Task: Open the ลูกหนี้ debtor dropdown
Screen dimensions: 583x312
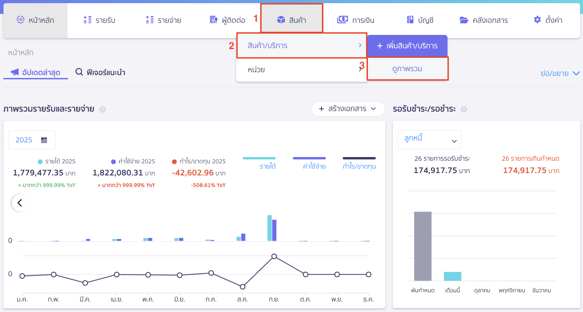Action: point(429,139)
